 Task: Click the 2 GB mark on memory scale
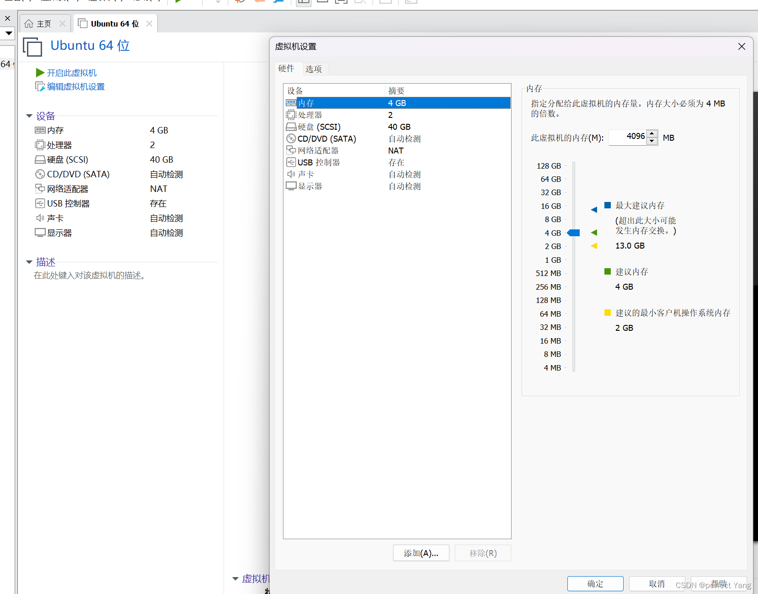(x=553, y=247)
